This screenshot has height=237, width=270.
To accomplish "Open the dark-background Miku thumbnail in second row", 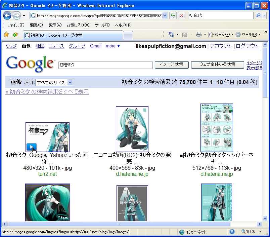I will coord(48,202).
